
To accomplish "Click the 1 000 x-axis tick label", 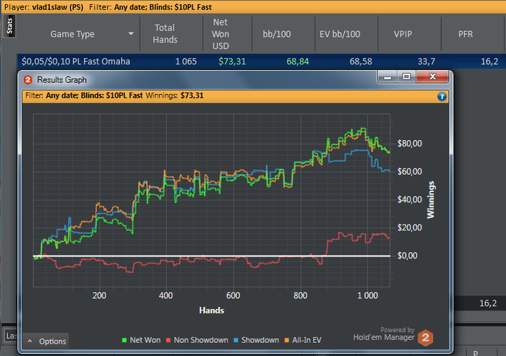I will pos(367,295).
